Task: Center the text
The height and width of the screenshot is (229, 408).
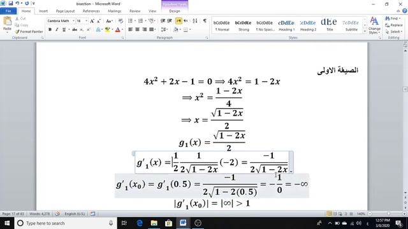Action: (138, 30)
